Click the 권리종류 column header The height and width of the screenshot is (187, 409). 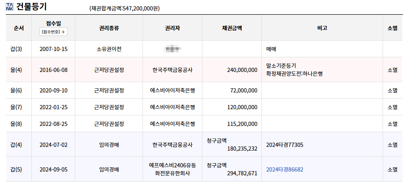pyautogui.click(x=109, y=28)
